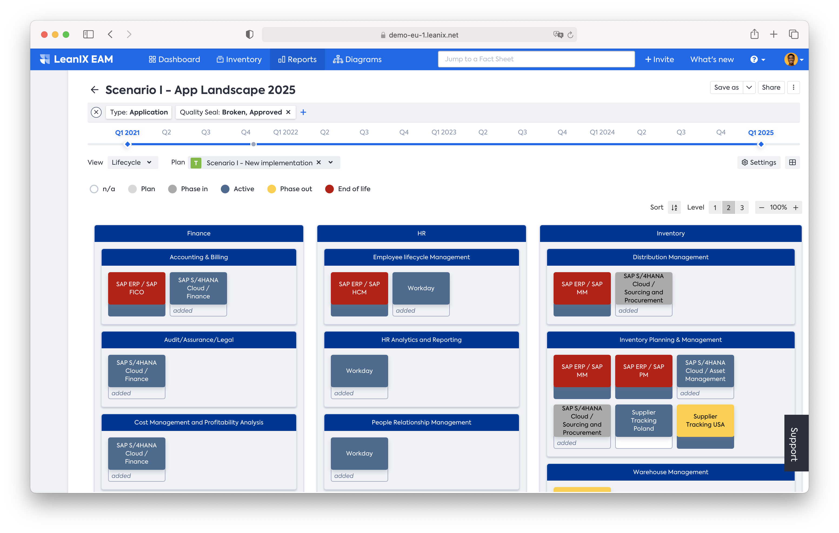Add a new filter with the plus icon
This screenshot has height=533, width=839.
[303, 112]
